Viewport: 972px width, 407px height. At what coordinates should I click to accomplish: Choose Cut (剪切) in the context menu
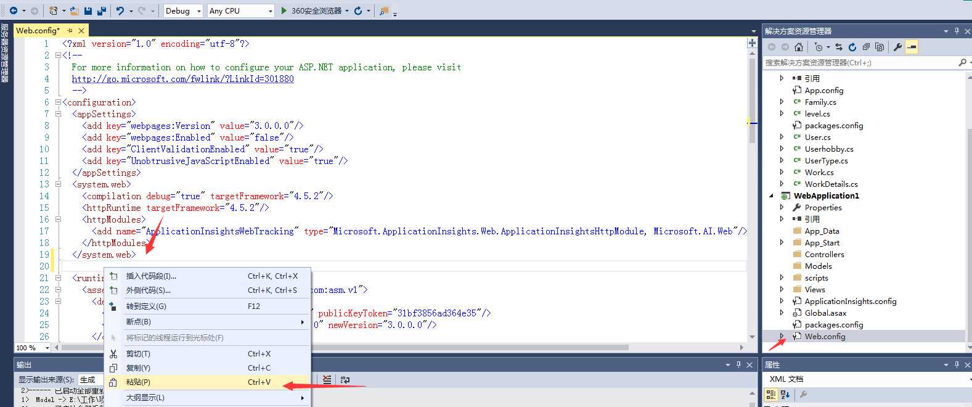coord(207,354)
